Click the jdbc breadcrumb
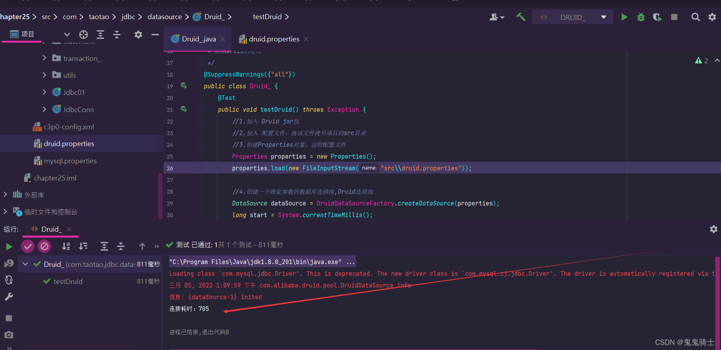Screen dimensions: 721x350 pyautogui.click(x=128, y=17)
